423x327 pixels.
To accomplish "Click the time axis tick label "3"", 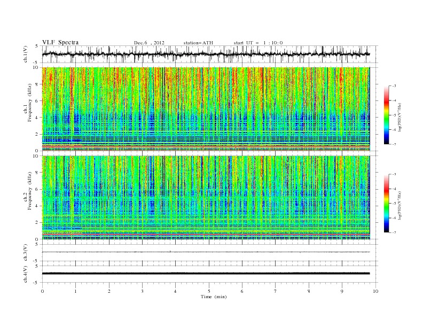I will coord(142,291).
